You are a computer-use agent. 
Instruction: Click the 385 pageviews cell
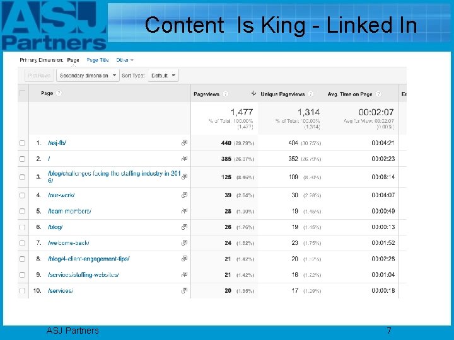point(226,159)
